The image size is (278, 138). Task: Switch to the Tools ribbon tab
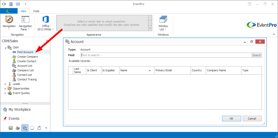[36, 11]
